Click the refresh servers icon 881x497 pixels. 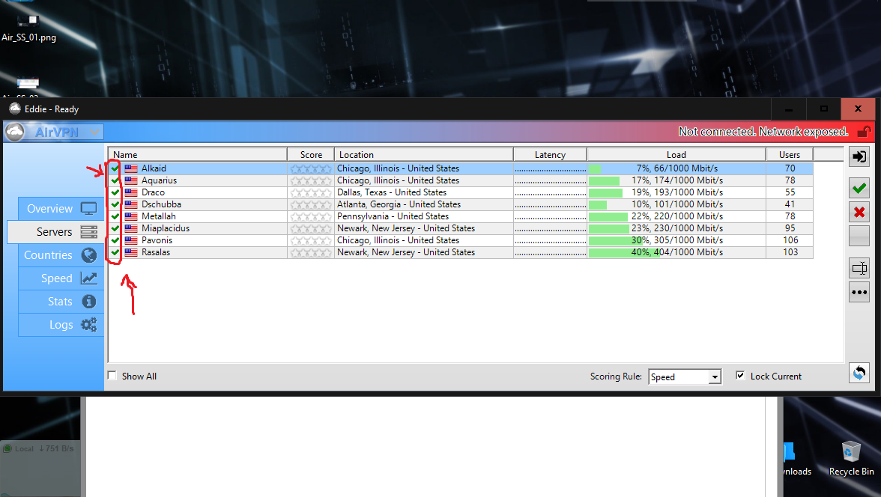pos(859,372)
